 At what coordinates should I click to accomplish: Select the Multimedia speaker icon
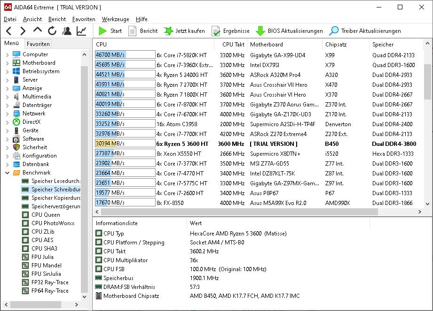(16, 97)
